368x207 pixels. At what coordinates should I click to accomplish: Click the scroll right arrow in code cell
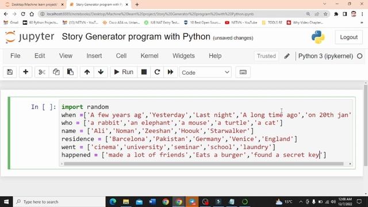[x=350, y=163]
